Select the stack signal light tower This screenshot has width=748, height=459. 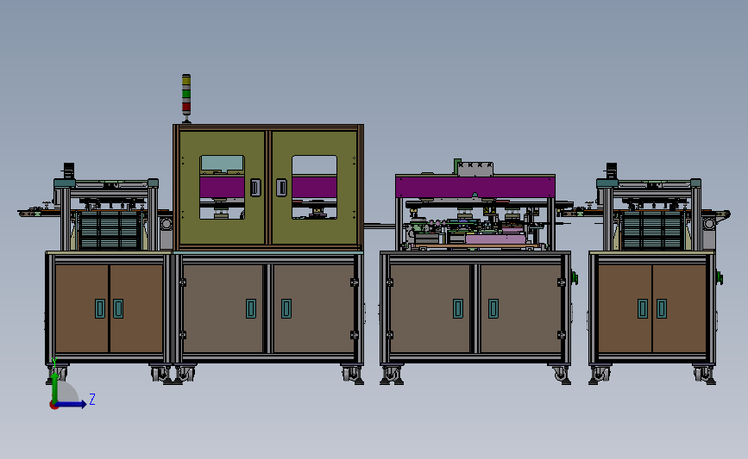coord(186,97)
